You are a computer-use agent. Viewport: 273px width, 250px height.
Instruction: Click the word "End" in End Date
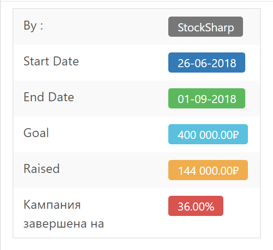34,97
